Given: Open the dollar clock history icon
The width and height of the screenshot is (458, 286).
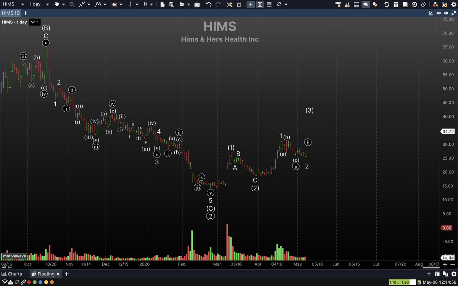Looking at the screenshot, I should (x=414, y=5).
